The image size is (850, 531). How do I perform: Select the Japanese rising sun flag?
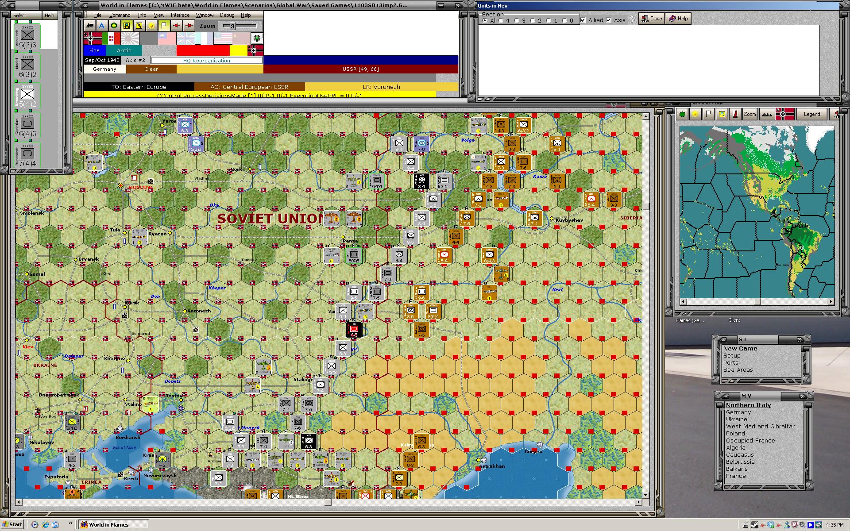130,38
